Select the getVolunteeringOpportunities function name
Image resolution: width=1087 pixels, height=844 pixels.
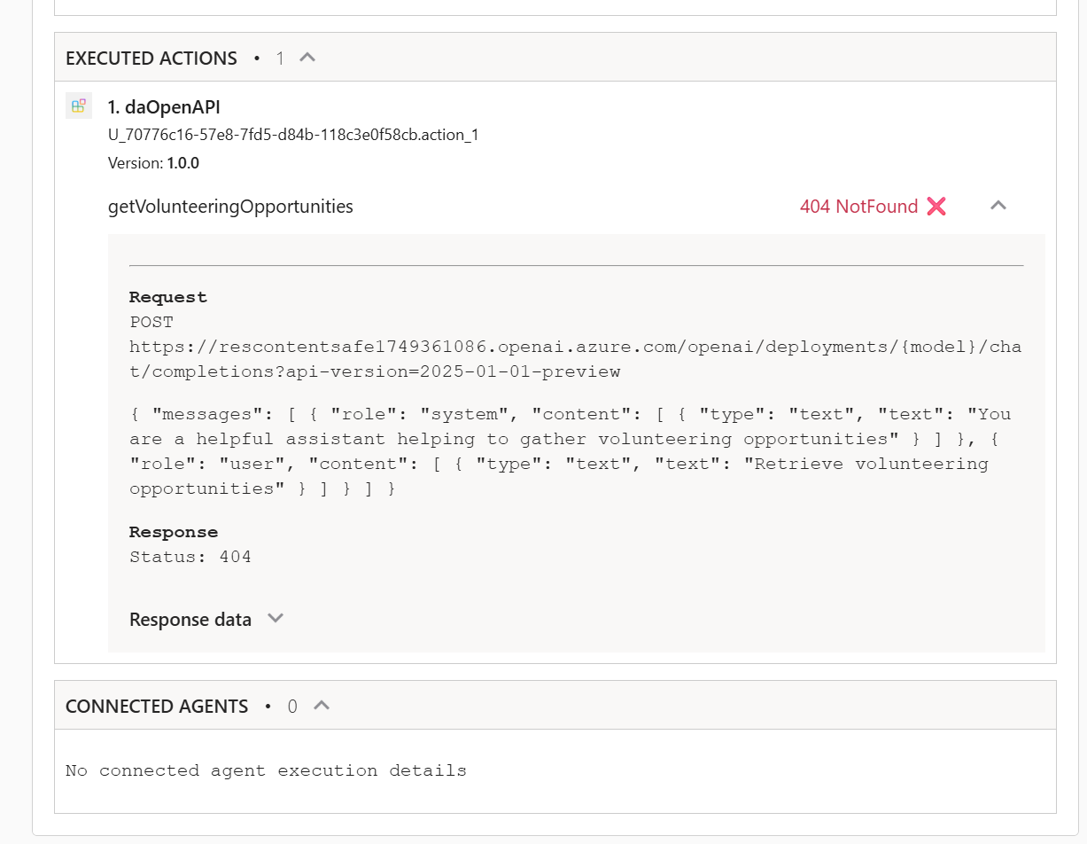tap(230, 207)
